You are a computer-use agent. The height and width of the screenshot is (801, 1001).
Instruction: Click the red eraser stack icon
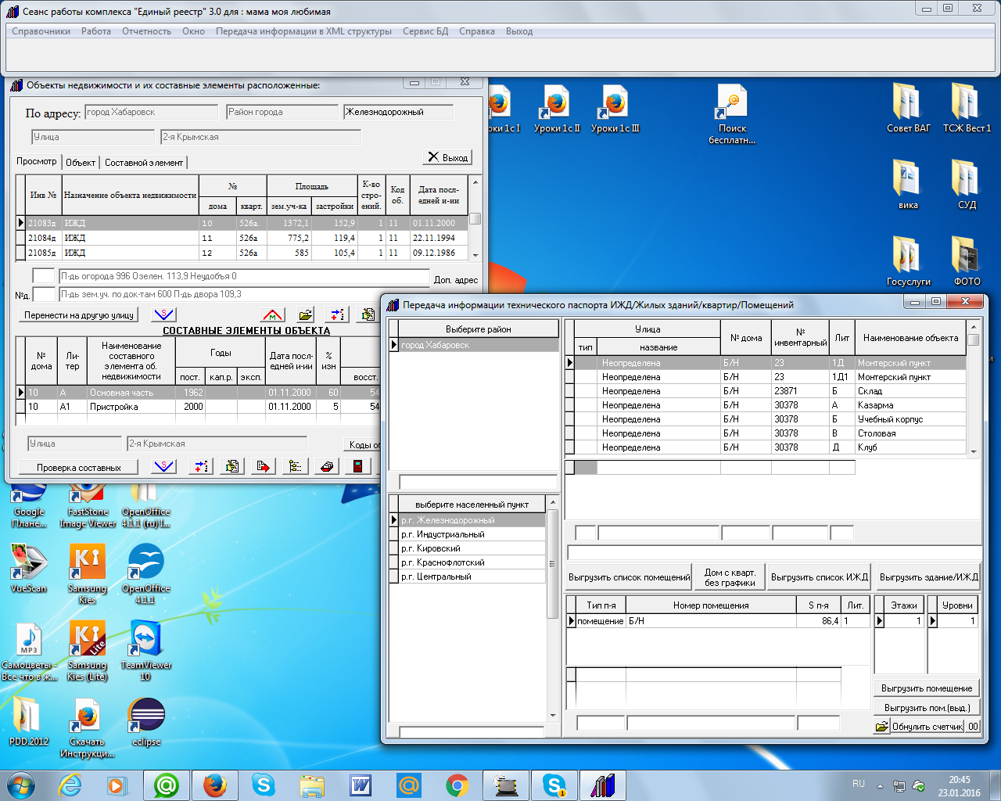pos(327,467)
